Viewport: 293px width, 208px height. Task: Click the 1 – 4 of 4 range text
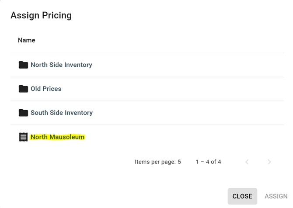(x=208, y=162)
